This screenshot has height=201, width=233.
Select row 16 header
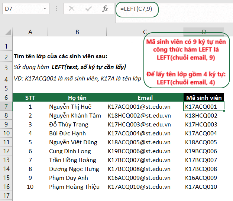6,187
